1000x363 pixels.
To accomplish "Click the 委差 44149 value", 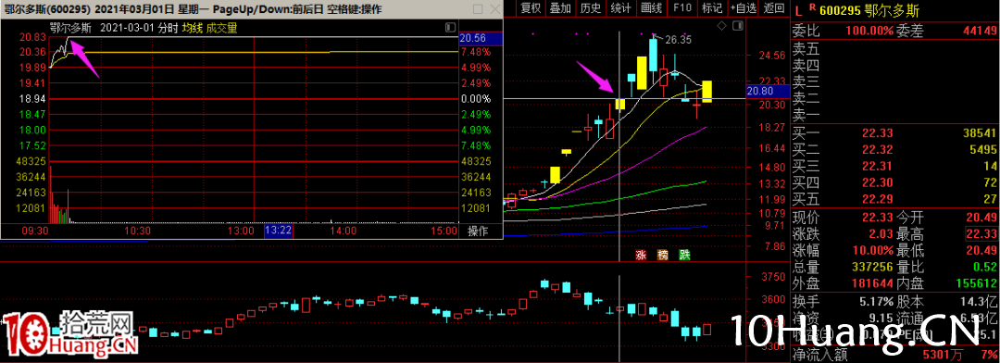I will point(980,31).
